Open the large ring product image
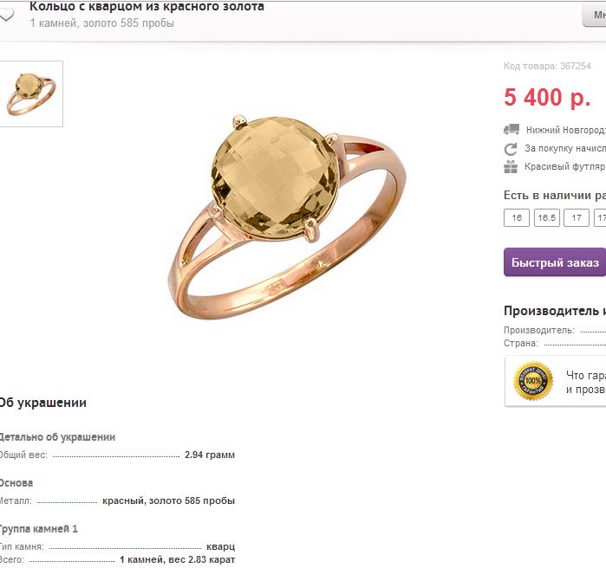 tap(287, 216)
